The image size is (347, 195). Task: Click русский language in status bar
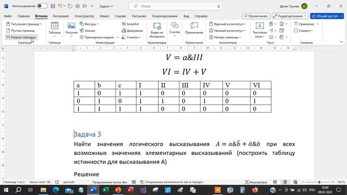pyautogui.click(x=69, y=182)
